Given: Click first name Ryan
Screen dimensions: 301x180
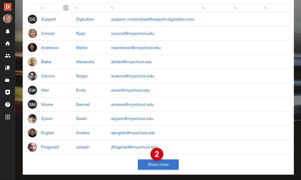Looking at the screenshot, I should coord(81,34).
